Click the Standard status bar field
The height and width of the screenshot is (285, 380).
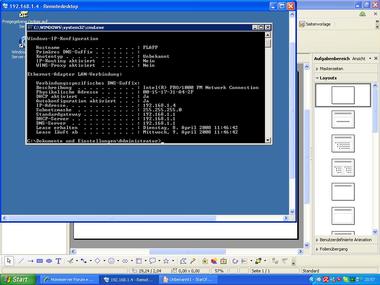(x=339, y=271)
